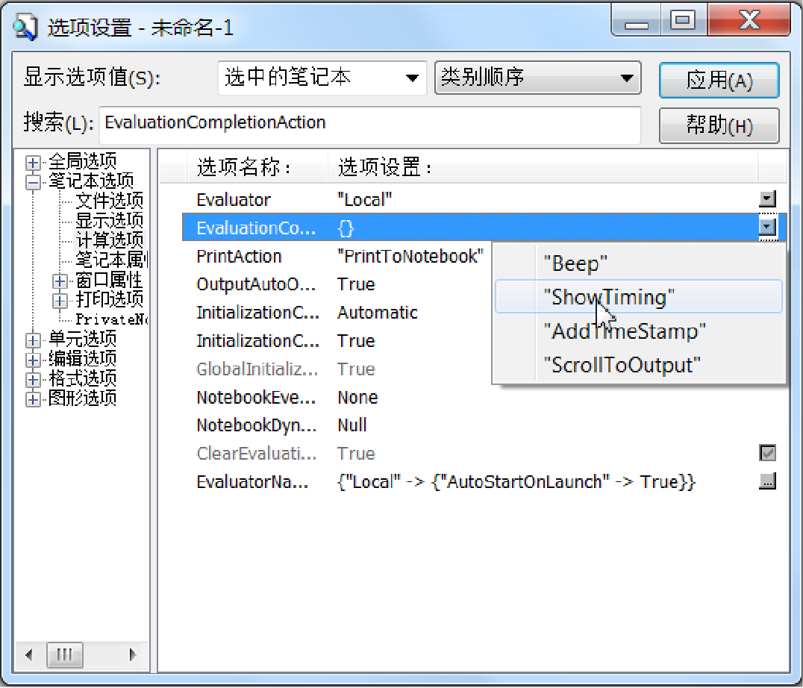Image resolution: width=803 pixels, height=688 pixels.
Task: Select the 全局选项 tree label
Action: 82,161
